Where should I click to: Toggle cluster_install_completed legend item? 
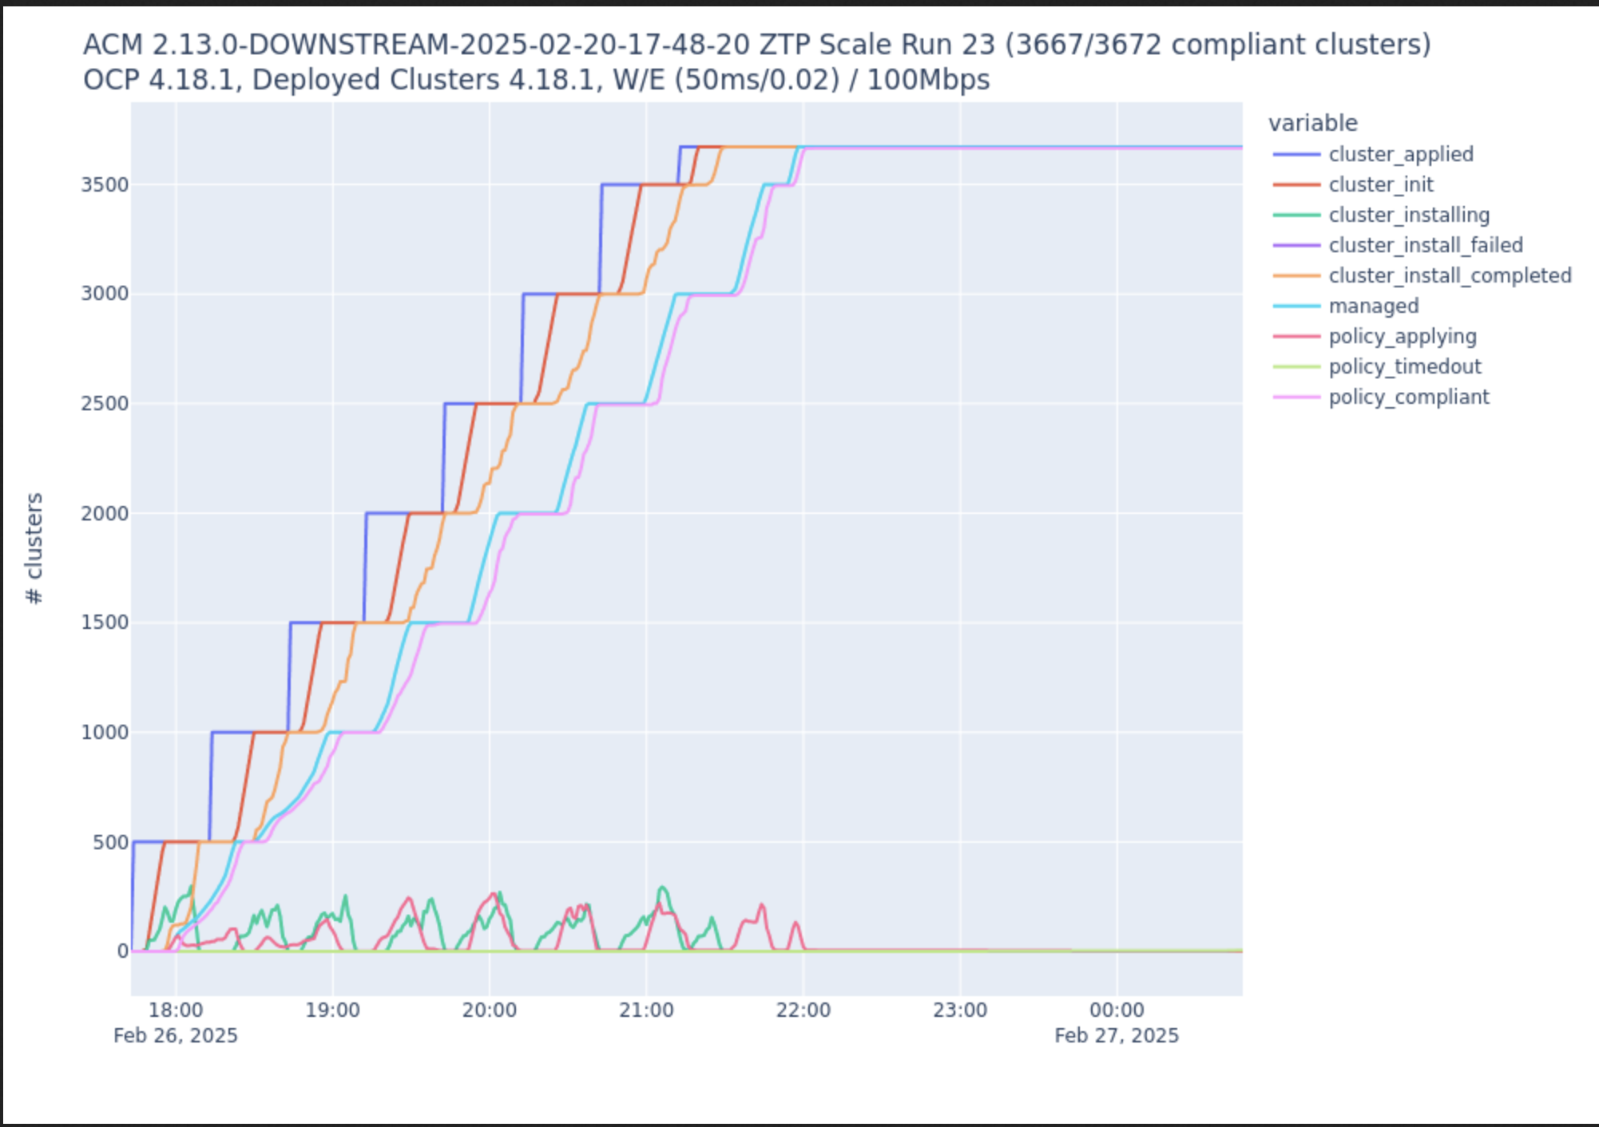click(x=1449, y=275)
